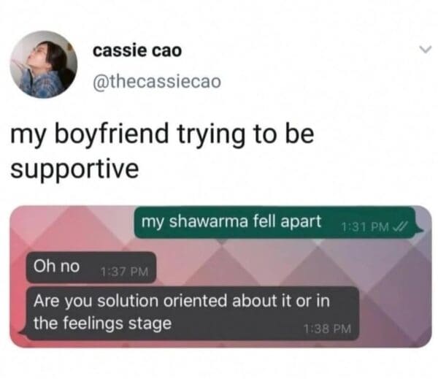The height and width of the screenshot is (379, 438).
Task: Click the double checkmark read receipt
Action: (x=400, y=226)
